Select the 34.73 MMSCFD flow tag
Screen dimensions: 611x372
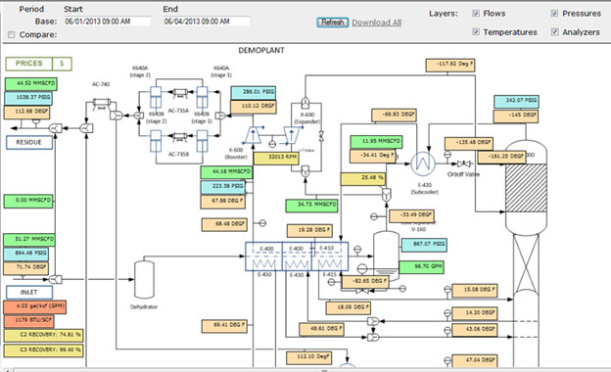[311, 206]
